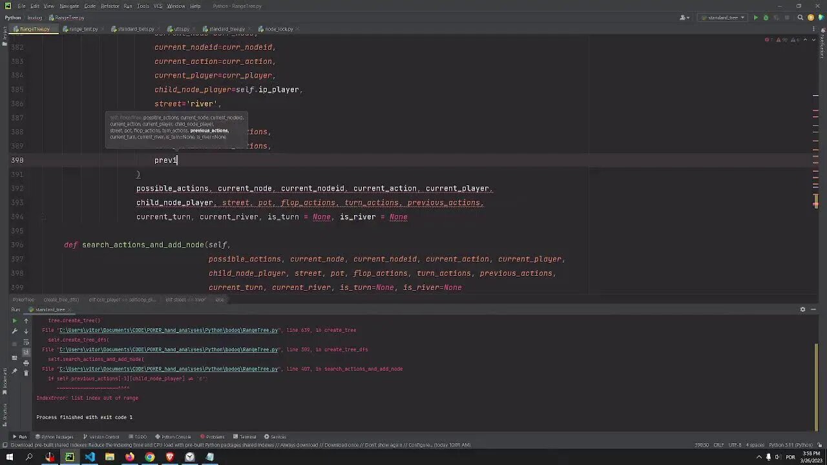This screenshot has width=827, height=465.
Task: Hide the Run tool window
Action: pos(814,309)
